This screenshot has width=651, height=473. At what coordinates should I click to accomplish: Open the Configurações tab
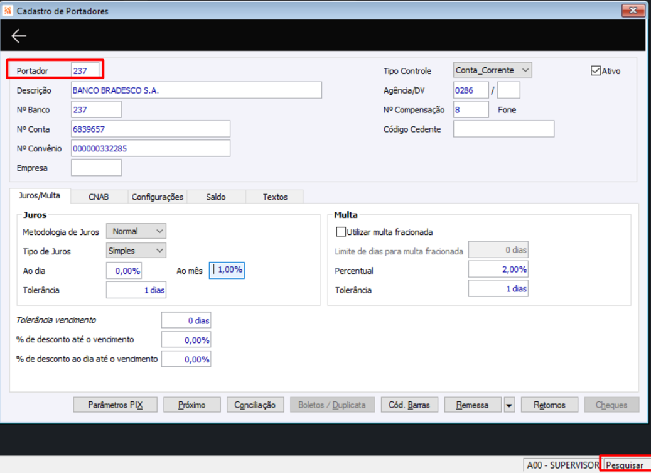(x=158, y=197)
